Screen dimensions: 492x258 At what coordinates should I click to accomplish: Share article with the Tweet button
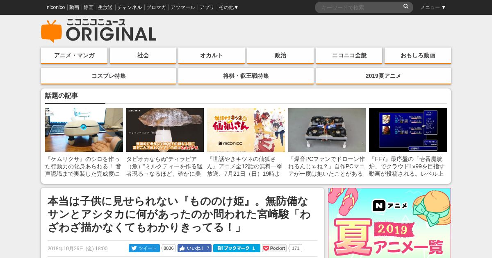144,248
